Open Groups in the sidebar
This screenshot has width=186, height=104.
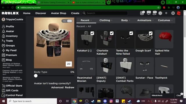click(x=8, y=46)
